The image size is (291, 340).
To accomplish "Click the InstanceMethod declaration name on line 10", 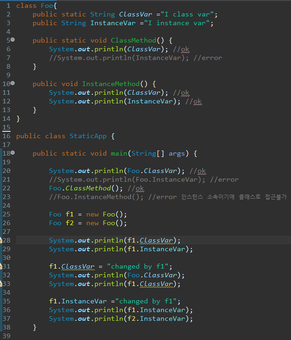I will (x=111, y=84).
